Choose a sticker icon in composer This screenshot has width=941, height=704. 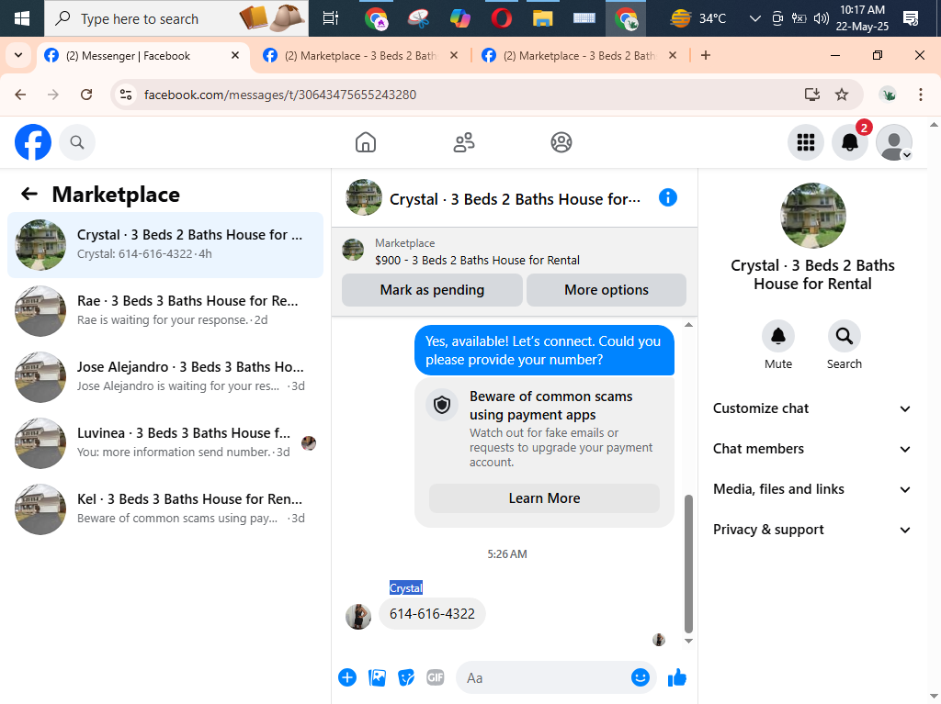point(406,677)
